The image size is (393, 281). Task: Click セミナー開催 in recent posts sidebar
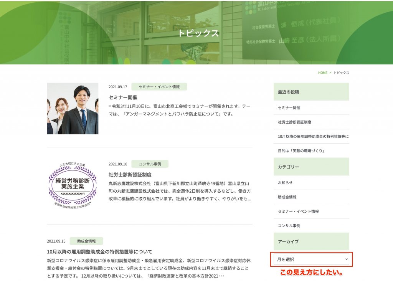tap(289, 107)
